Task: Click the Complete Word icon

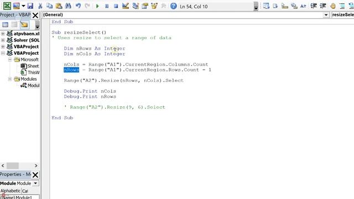Action: [303, 6]
